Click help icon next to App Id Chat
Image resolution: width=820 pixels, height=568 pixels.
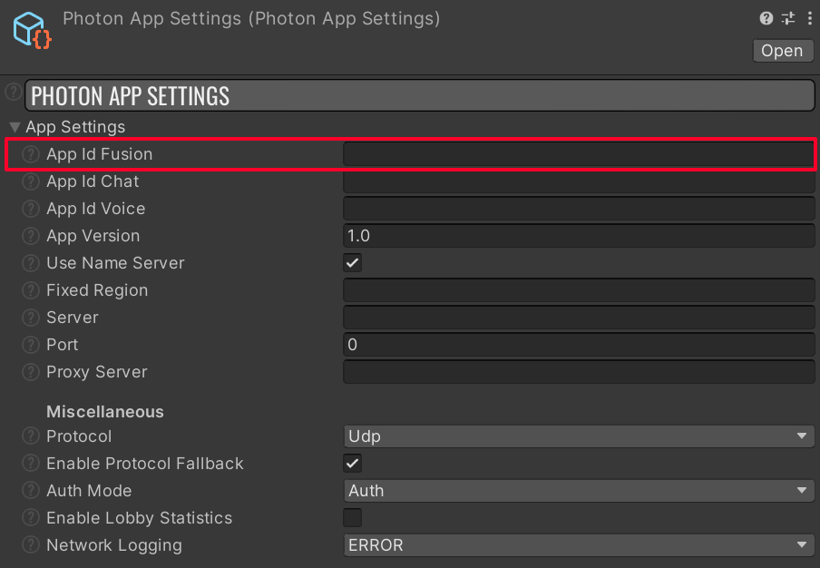(31, 181)
